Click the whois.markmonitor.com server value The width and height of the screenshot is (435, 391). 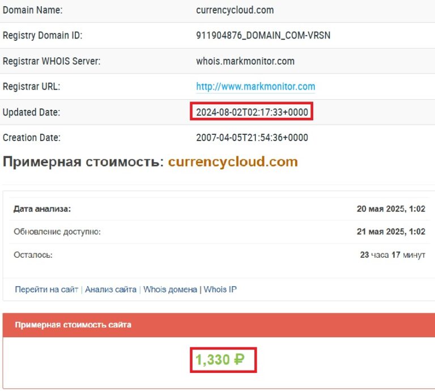point(245,61)
